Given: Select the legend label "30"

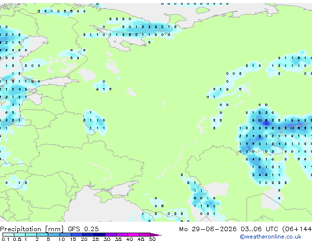Looking at the screenshot, I should coord(107,239).
